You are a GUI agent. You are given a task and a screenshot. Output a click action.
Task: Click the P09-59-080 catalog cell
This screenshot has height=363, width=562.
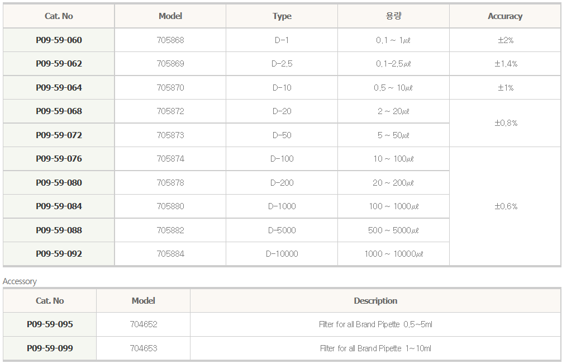point(59,183)
